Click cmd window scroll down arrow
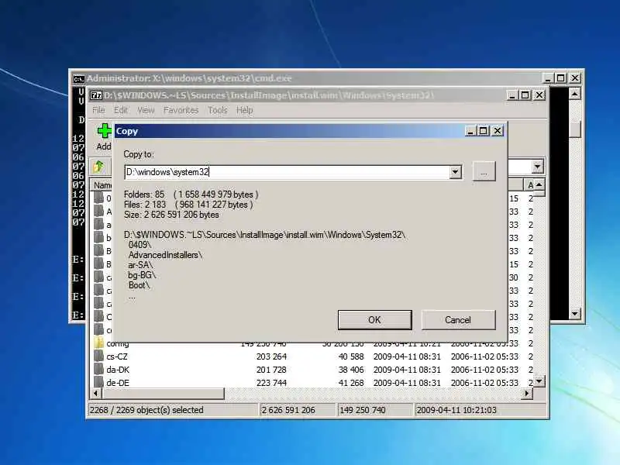620x465 pixels. (574, 314)
